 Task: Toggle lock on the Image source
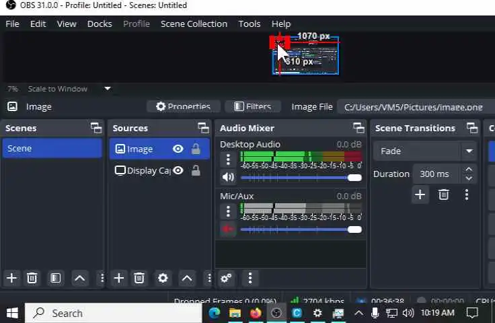196,149
